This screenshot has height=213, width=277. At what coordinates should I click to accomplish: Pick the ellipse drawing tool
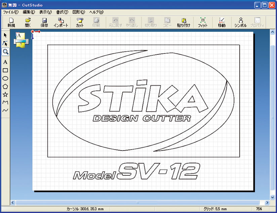[5, 78]
